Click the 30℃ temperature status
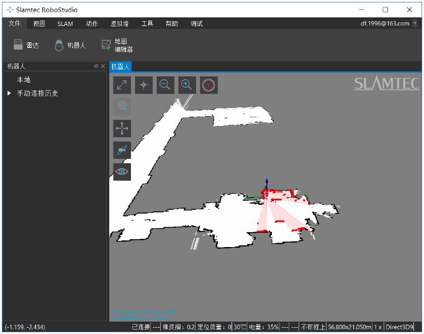 (240, 327)
